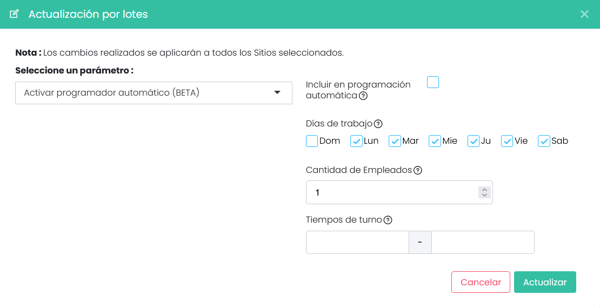600x308 pixels.
Task: Toggle the Ju workday checkbox
Action: coord(474,141)
